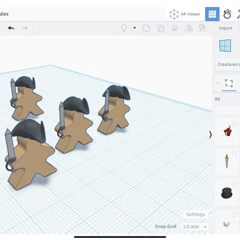Viewport: 240px width, 240px height.
Task: Open the AR Viewer
Action: tap(185, 14)
